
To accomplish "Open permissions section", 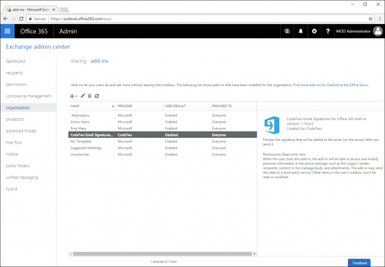I will pos(16,84).
